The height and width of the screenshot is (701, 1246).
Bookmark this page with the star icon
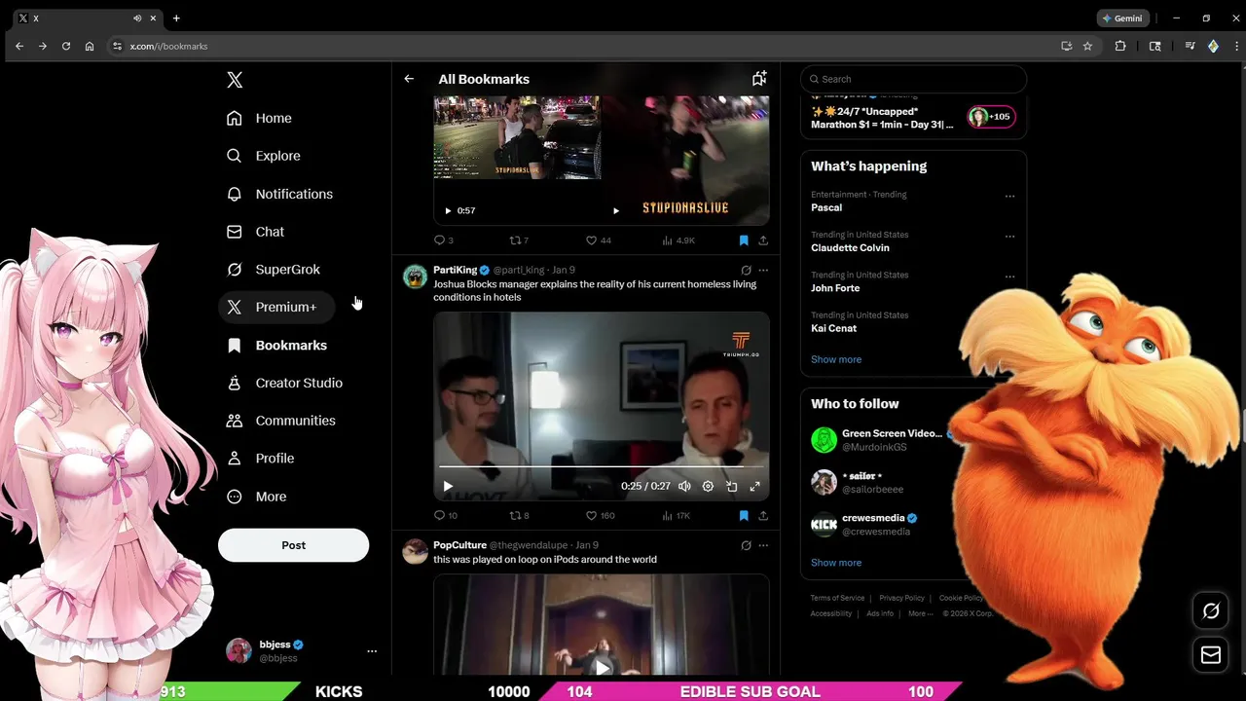pos(1087,46)
